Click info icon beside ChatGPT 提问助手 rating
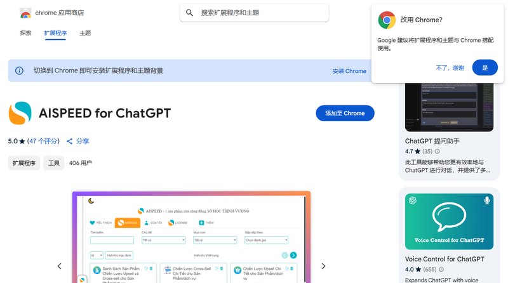This screenshot has height=283, width=508. coord(437,151)
